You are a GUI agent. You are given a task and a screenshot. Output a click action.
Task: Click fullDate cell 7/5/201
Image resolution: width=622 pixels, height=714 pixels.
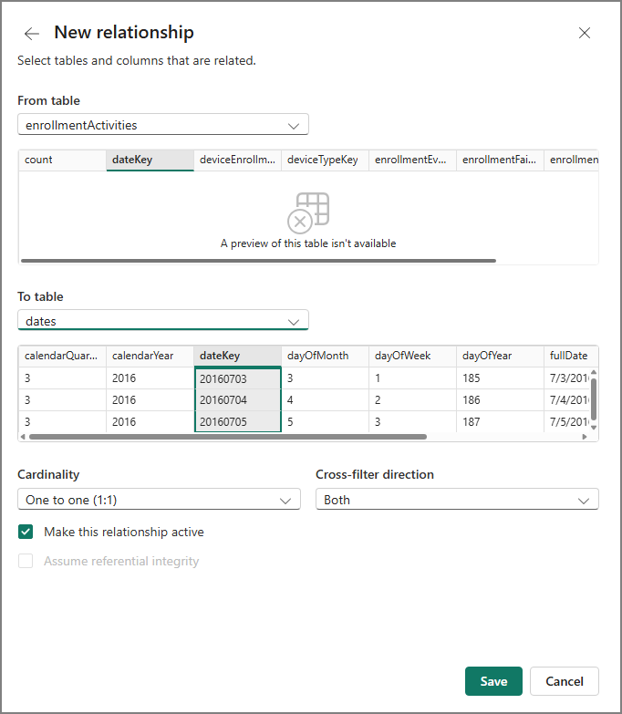(567, 421)
